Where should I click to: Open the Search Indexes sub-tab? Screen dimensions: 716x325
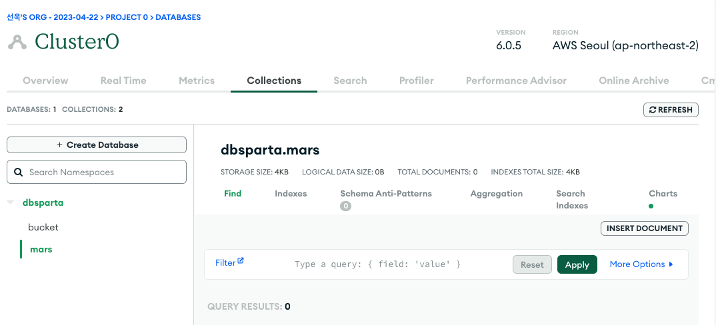[572, 200]
